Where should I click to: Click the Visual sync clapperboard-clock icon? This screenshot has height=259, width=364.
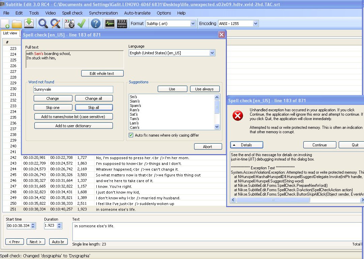[69, 24]
